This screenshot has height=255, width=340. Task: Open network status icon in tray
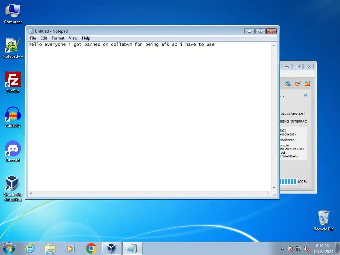298,249
